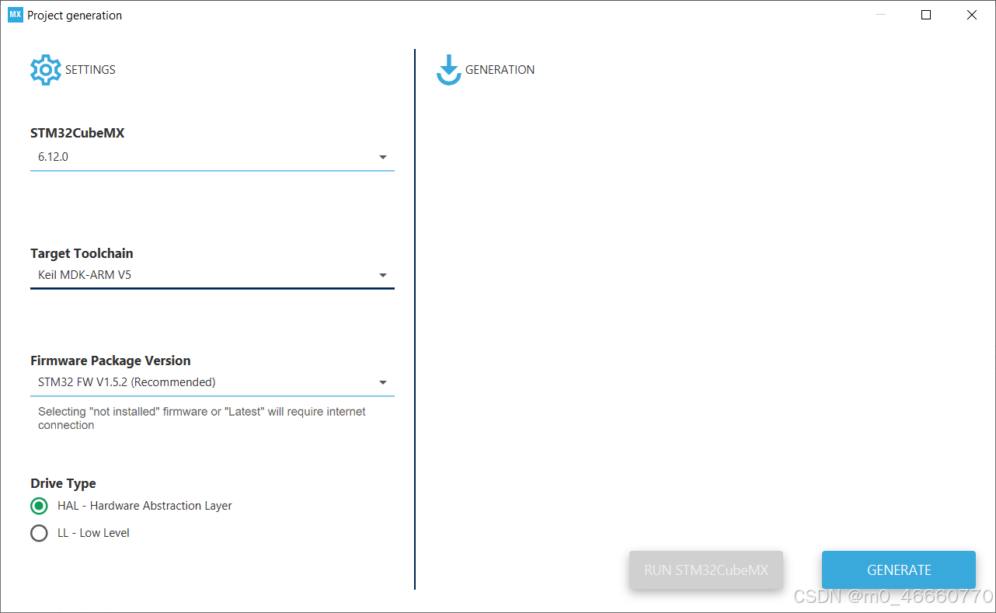996x613 pixels.
Task: Click the Firmware Package Version label
Action: 110,360
